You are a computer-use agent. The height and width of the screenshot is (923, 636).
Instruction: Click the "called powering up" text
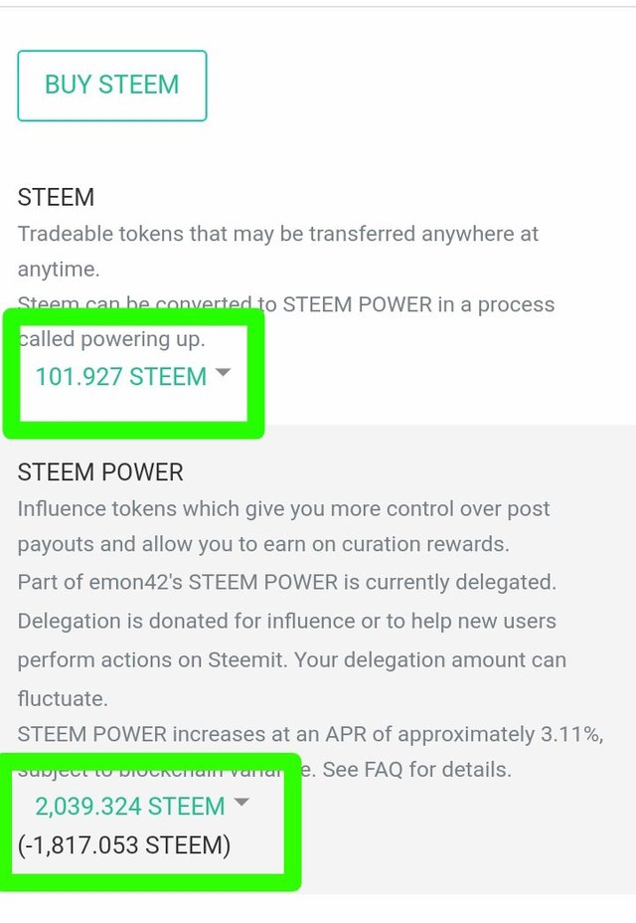point(111,339)
